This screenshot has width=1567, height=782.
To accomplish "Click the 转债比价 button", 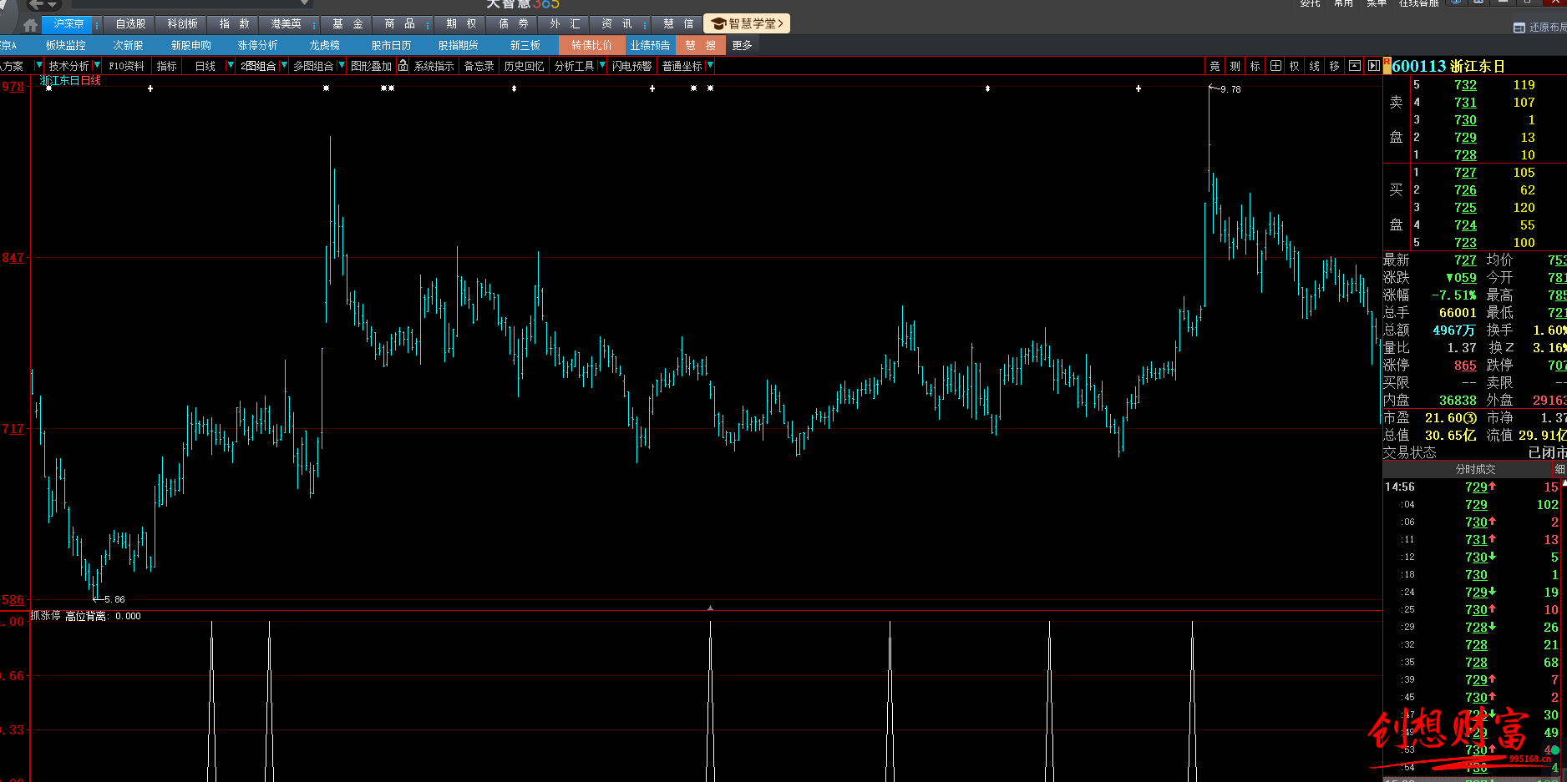I will point(591,45).
